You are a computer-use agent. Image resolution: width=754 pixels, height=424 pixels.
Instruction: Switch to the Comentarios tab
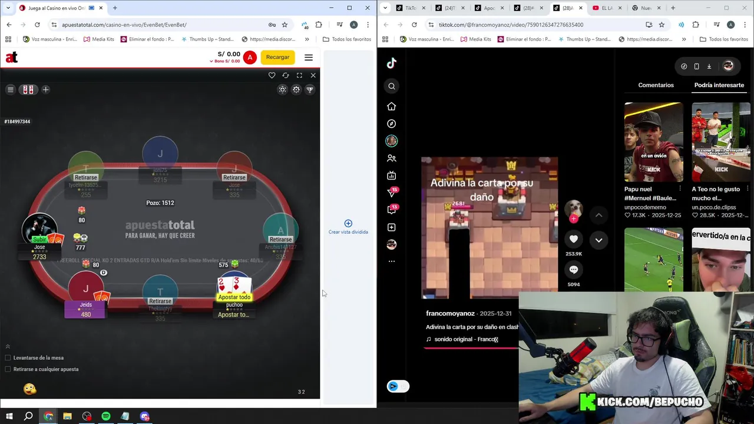point(656,85)
